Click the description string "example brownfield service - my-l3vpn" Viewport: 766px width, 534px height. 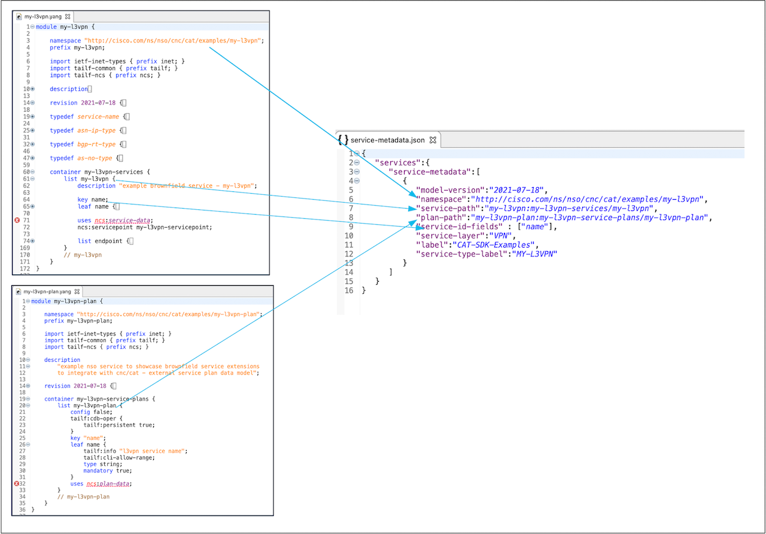187,186
